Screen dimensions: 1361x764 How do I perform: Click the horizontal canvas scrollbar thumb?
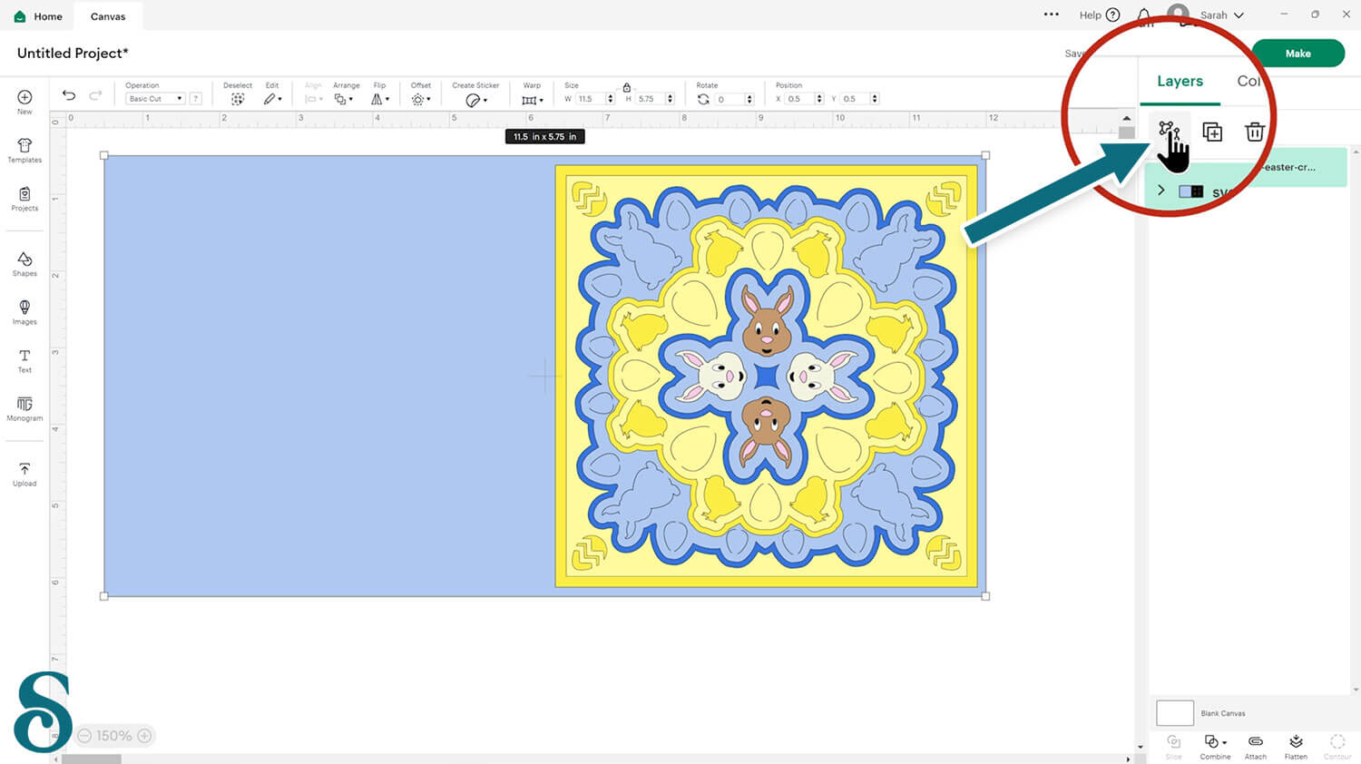(91, 759)
